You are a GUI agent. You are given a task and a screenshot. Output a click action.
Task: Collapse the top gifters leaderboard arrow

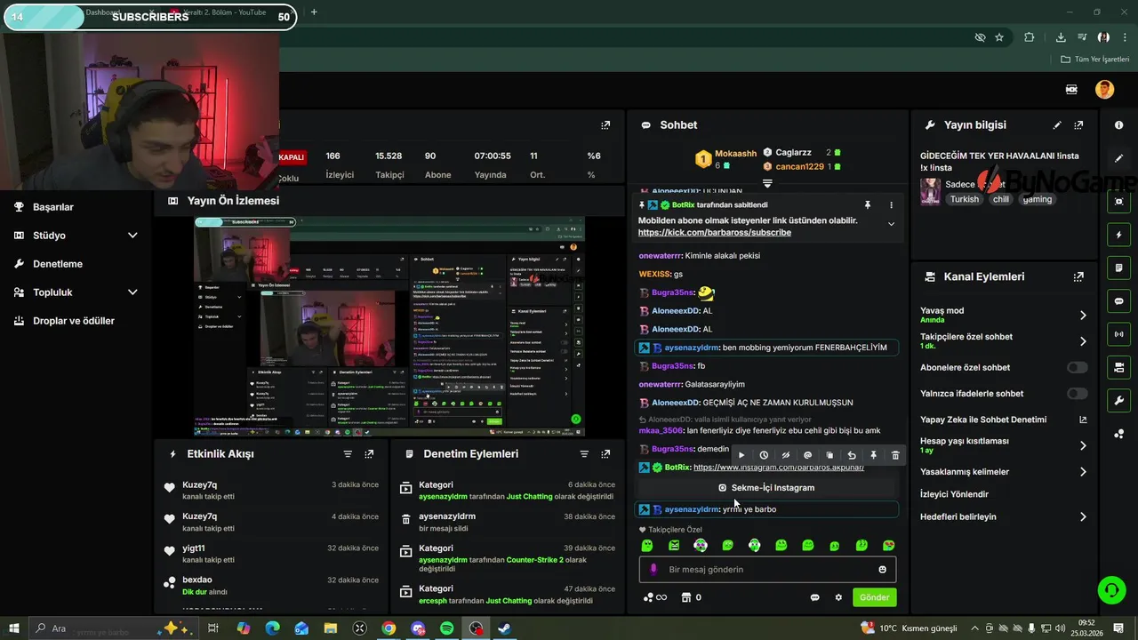tap(767, 184)
